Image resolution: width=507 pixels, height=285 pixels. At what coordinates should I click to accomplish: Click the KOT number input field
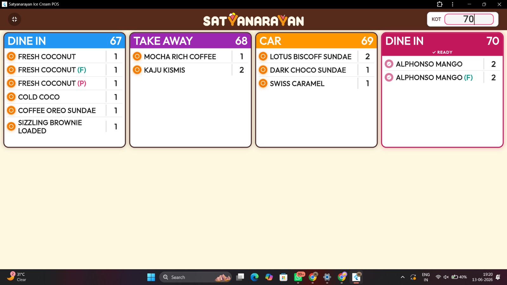click(x=469, y=19)
